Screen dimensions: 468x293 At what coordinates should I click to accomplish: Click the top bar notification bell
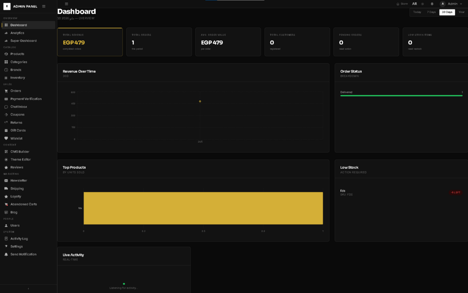(432, 4)
